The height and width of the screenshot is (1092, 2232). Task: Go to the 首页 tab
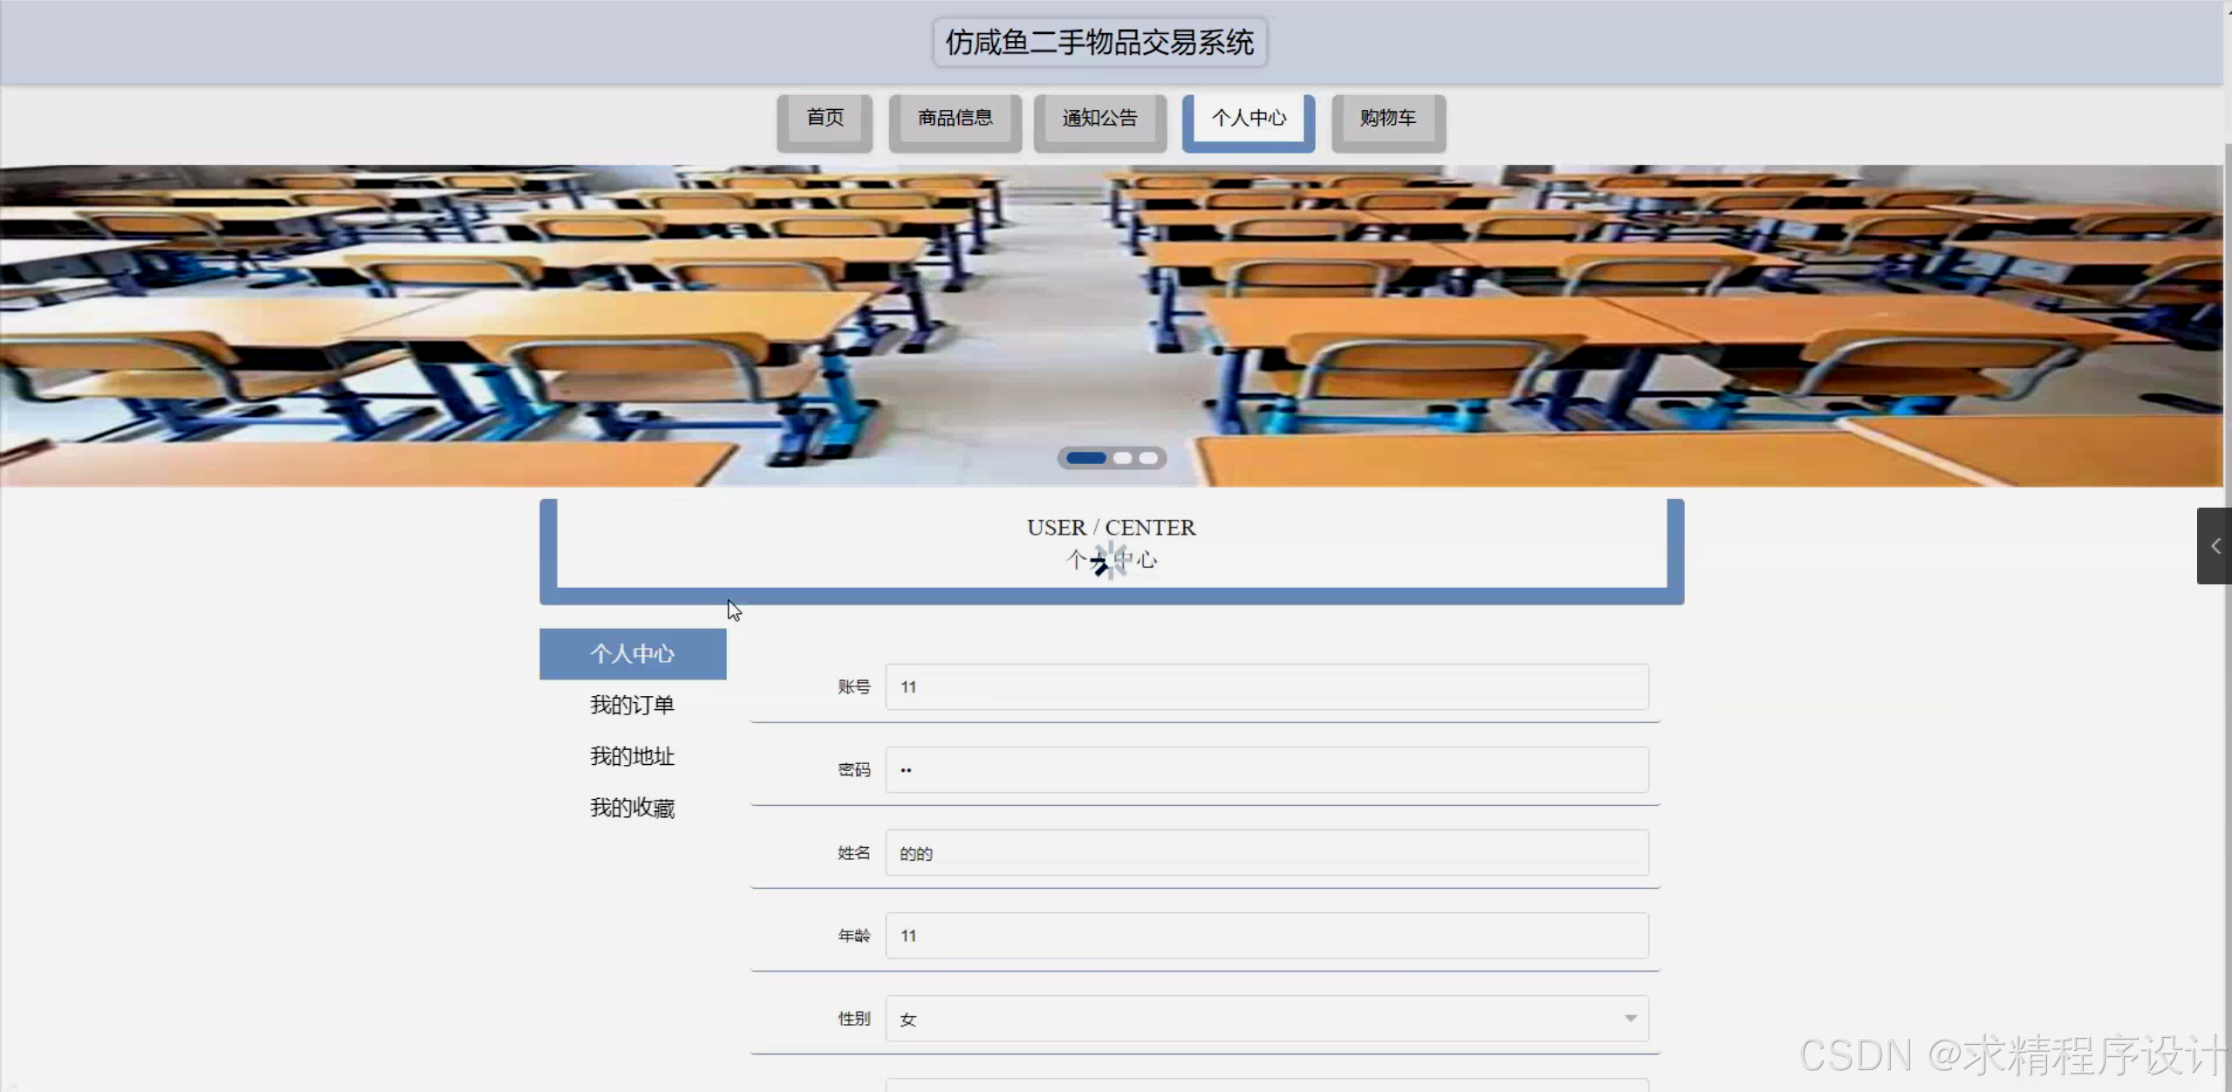tap(825, 119)
